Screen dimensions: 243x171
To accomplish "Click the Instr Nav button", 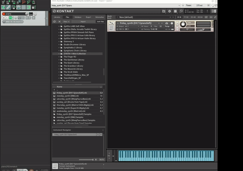I will point(101,22).
